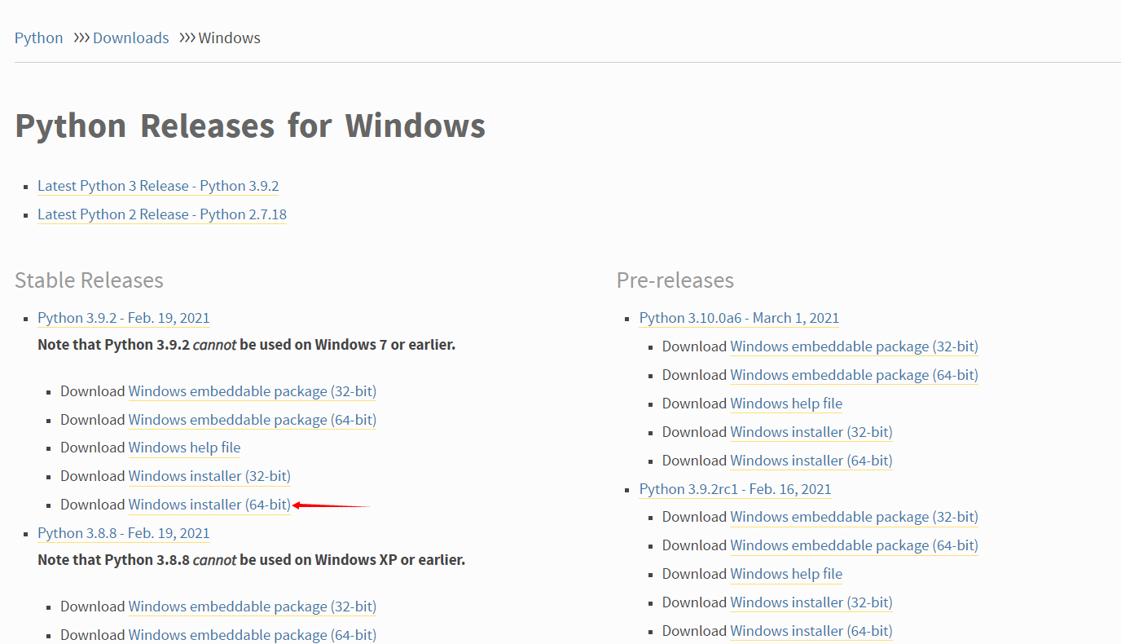Click the Windows XP or earlier note
The width and height of the screenshot is (1121, 644).
(252, 560)
